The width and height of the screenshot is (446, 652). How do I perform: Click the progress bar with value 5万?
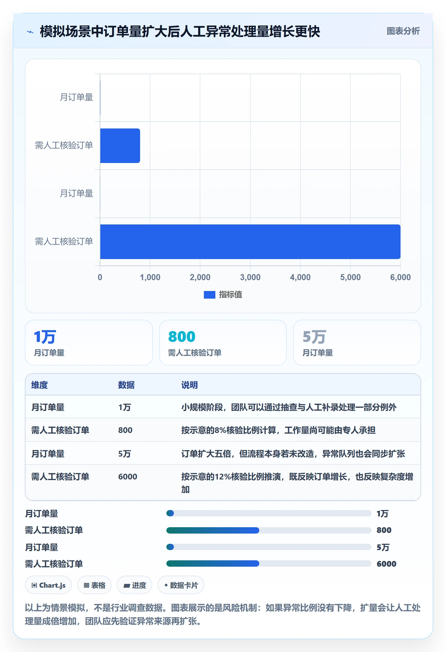click(x=269, y=547)
